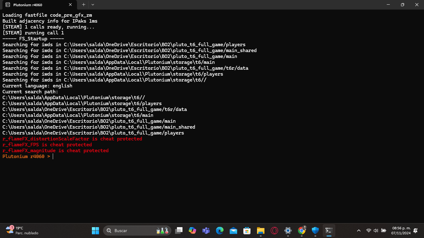Viewport: 424px width, 238px height.
Task: Click the red 'r_flameFX_FPS is cheat protected' line
Action: point(47,145)
